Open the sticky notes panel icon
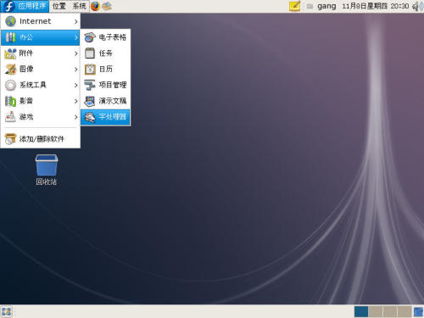 [x=294, y=6]
